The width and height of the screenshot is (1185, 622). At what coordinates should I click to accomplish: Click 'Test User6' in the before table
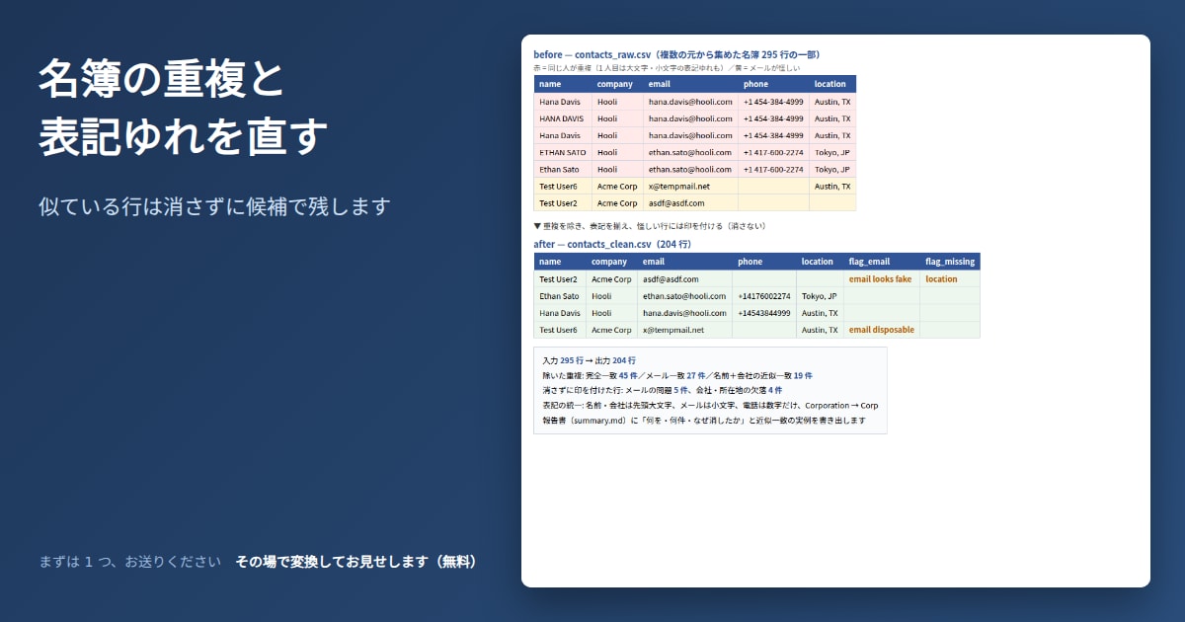[559, 186]
